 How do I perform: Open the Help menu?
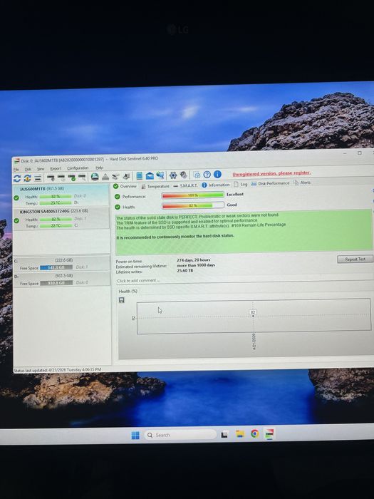point(99,168)
